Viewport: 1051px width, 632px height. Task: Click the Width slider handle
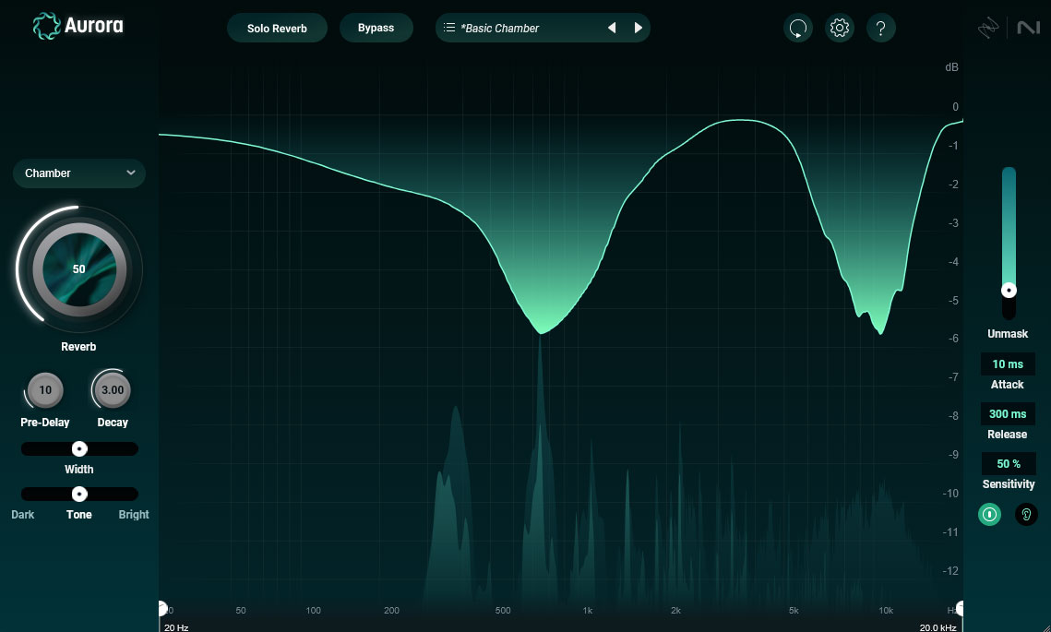tap(79, 449)
